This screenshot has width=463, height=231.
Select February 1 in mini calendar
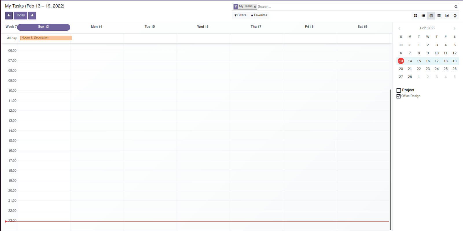pos(419,45)
